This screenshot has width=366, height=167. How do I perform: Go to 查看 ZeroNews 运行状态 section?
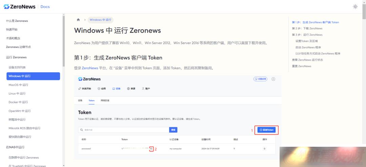coord(307,60)
